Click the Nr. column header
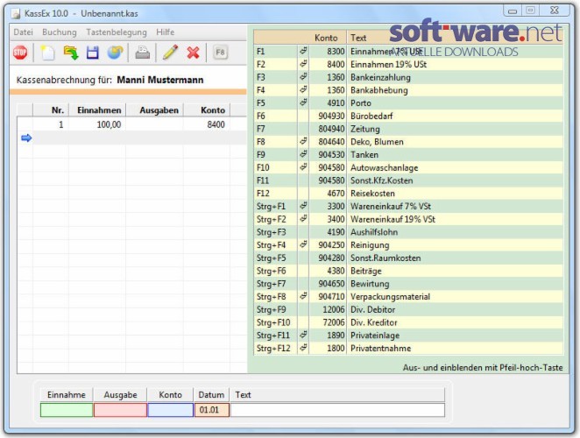The image size is (580, 438). pyautogui.click(x=51, y=110)
